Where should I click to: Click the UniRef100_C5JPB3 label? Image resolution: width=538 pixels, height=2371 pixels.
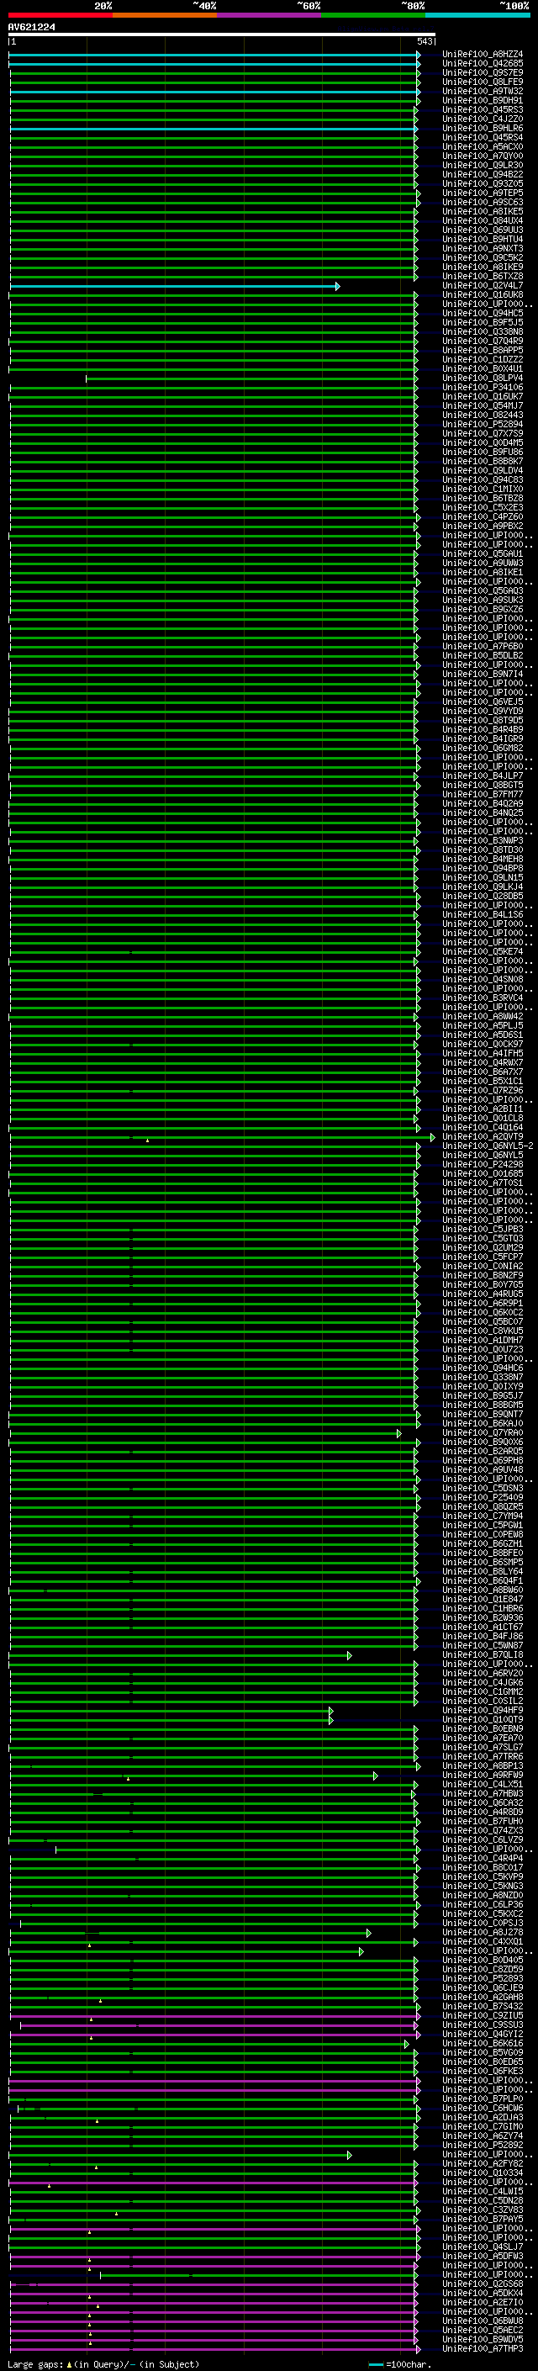(x=483, y=1229)
